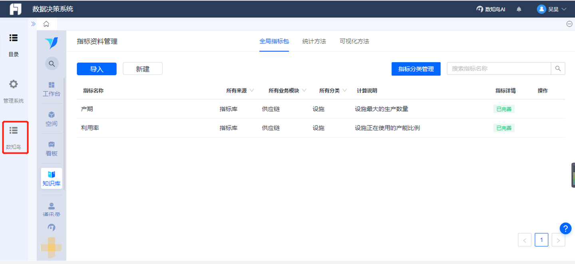Select 知识库 knowledge base

click(52, 179)
